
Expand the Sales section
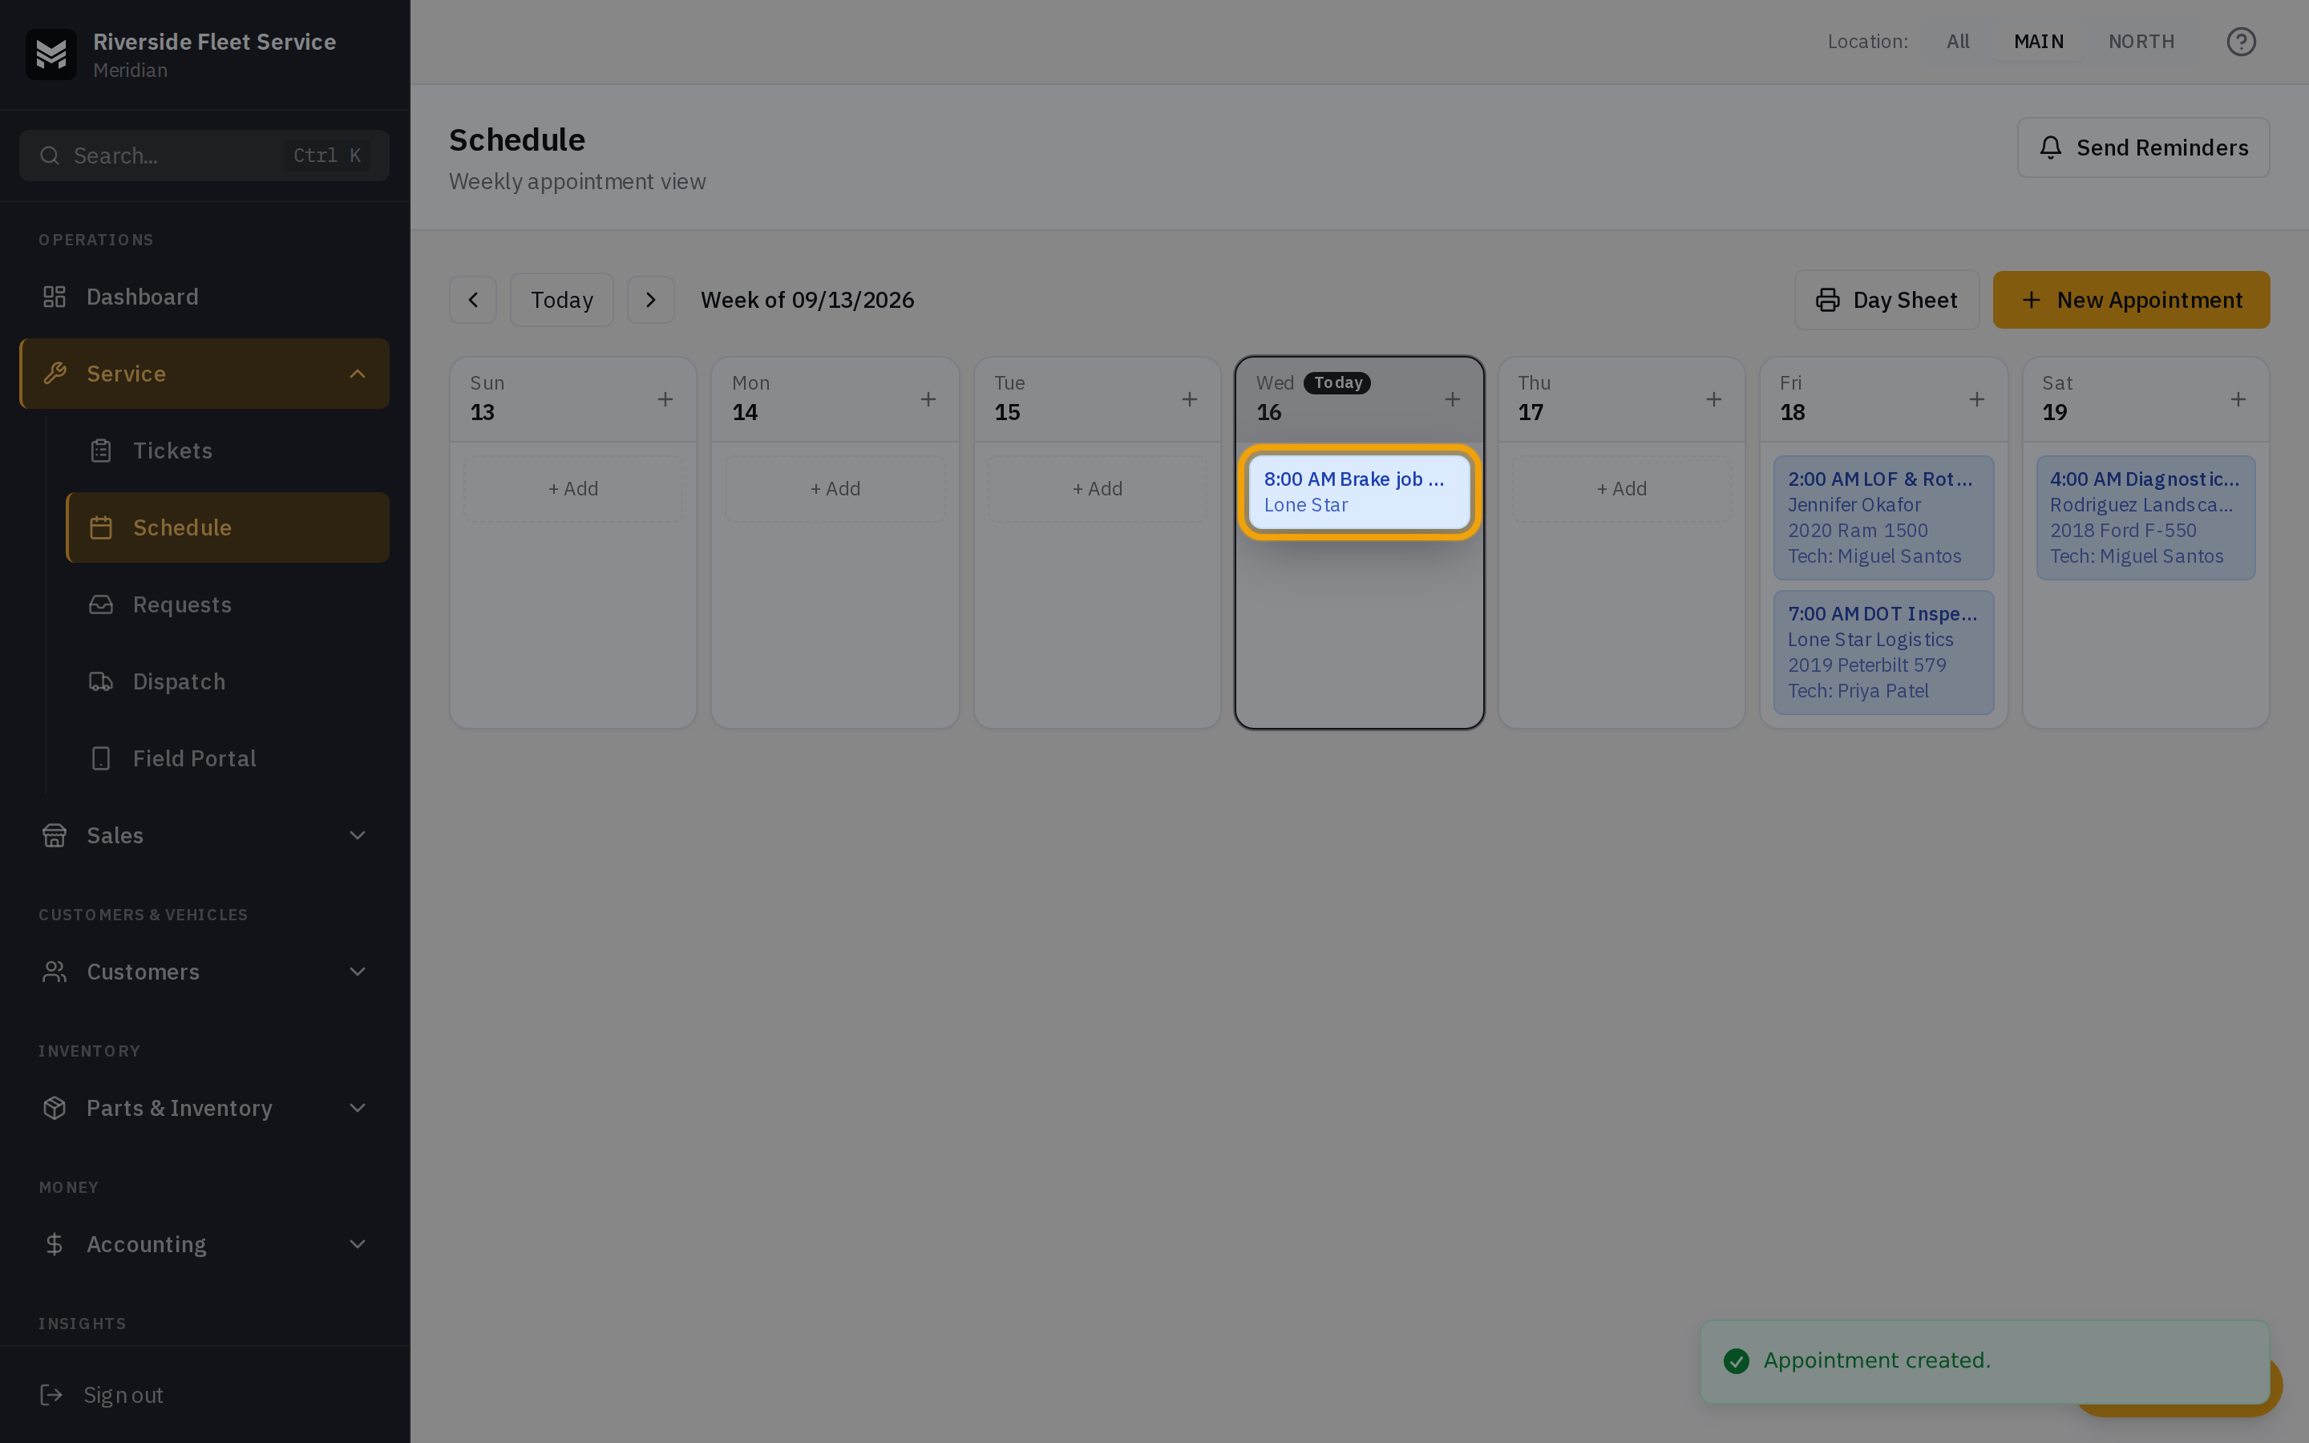[204, 835]
